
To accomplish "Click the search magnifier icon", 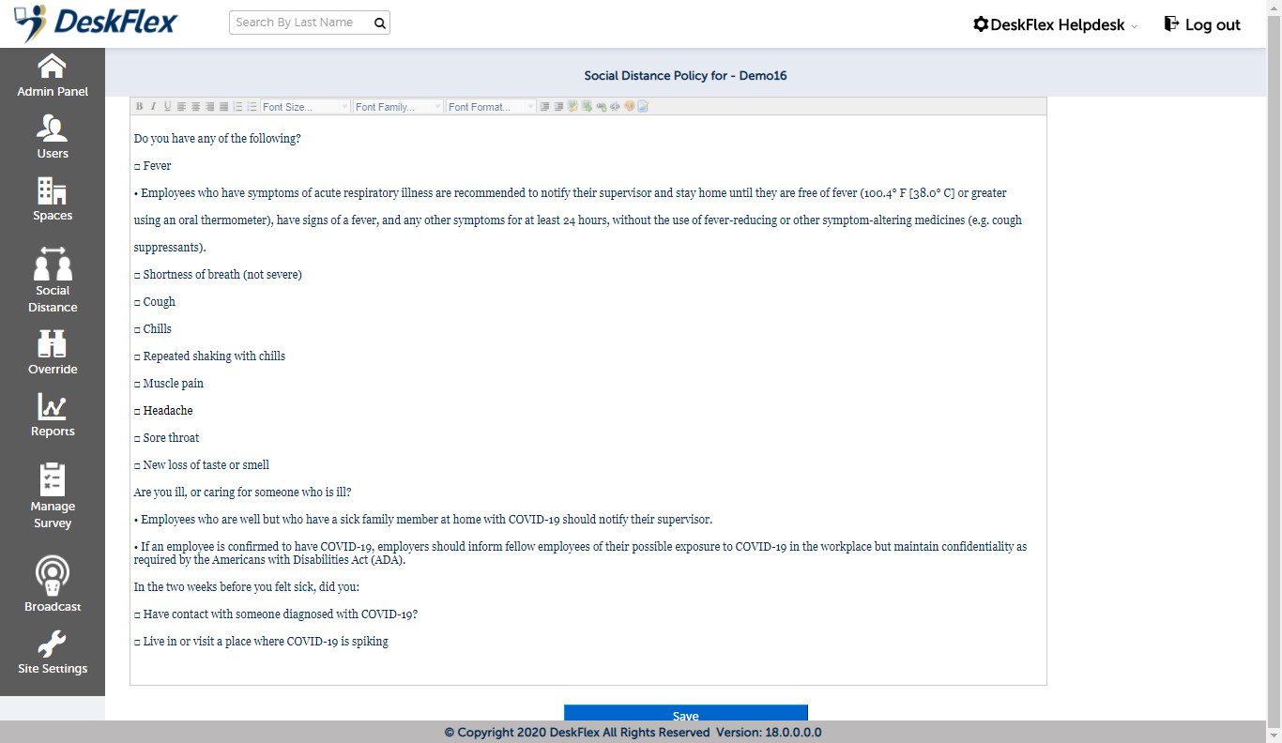I will [380, 23].
